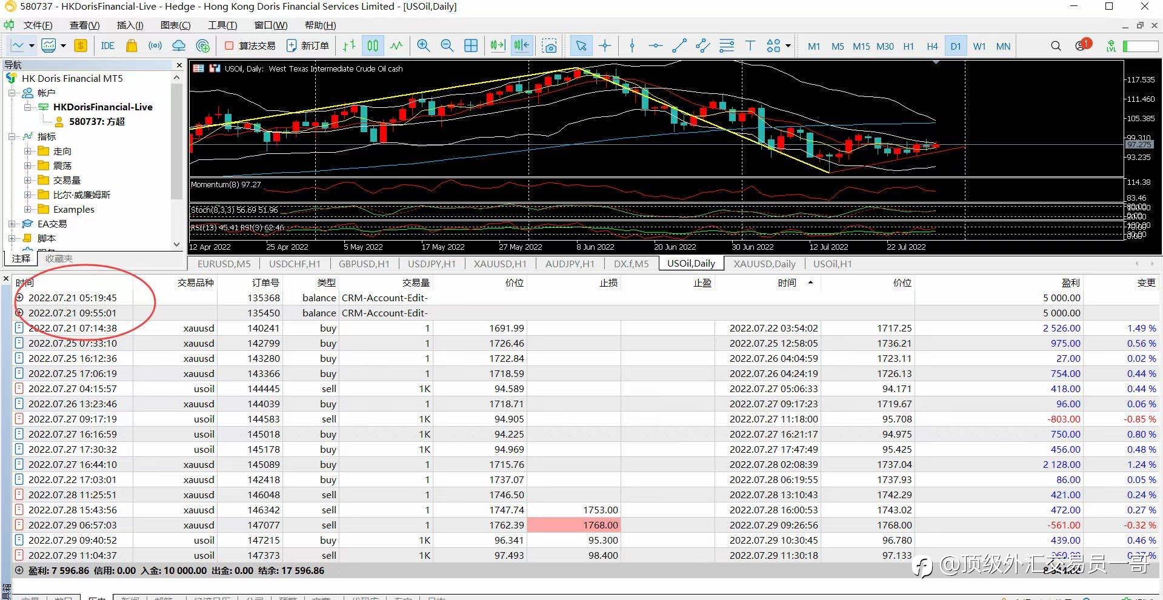The width and height of the screenshot is (1163, 600).
Task: Open the VPS cloud hosting icon
Action: pyautogui.click(x=179, y=45)
